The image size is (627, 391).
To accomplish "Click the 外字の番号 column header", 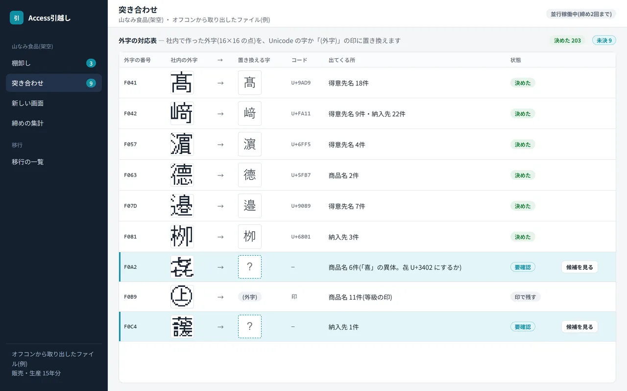I will pyautogui.click(x=137, y=60).
